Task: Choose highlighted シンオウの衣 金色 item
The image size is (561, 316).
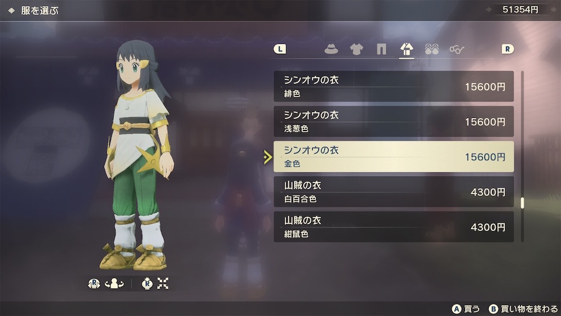Action: click(393, 156)
